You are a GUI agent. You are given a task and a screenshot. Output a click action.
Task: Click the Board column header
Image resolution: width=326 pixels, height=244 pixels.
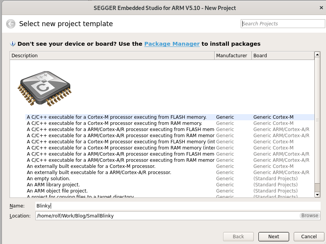[x=283, y=56]
